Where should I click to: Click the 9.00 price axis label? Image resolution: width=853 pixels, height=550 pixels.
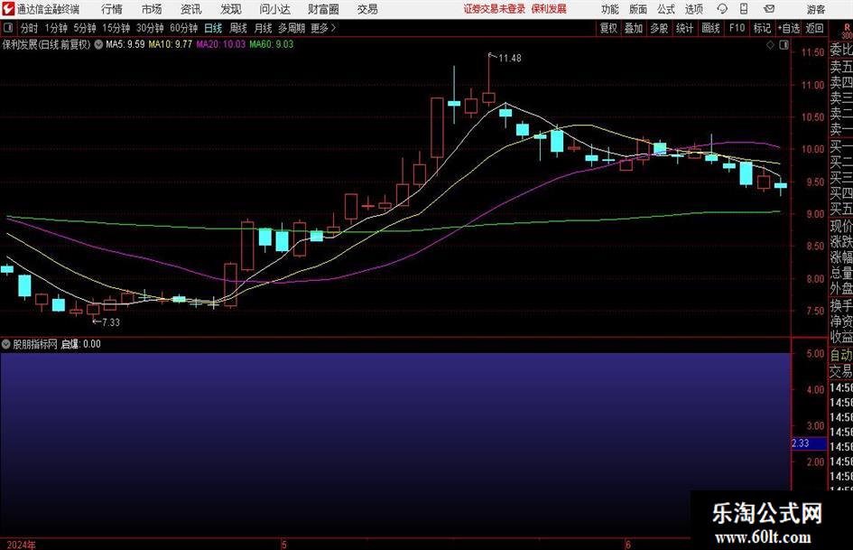point(815,214)
